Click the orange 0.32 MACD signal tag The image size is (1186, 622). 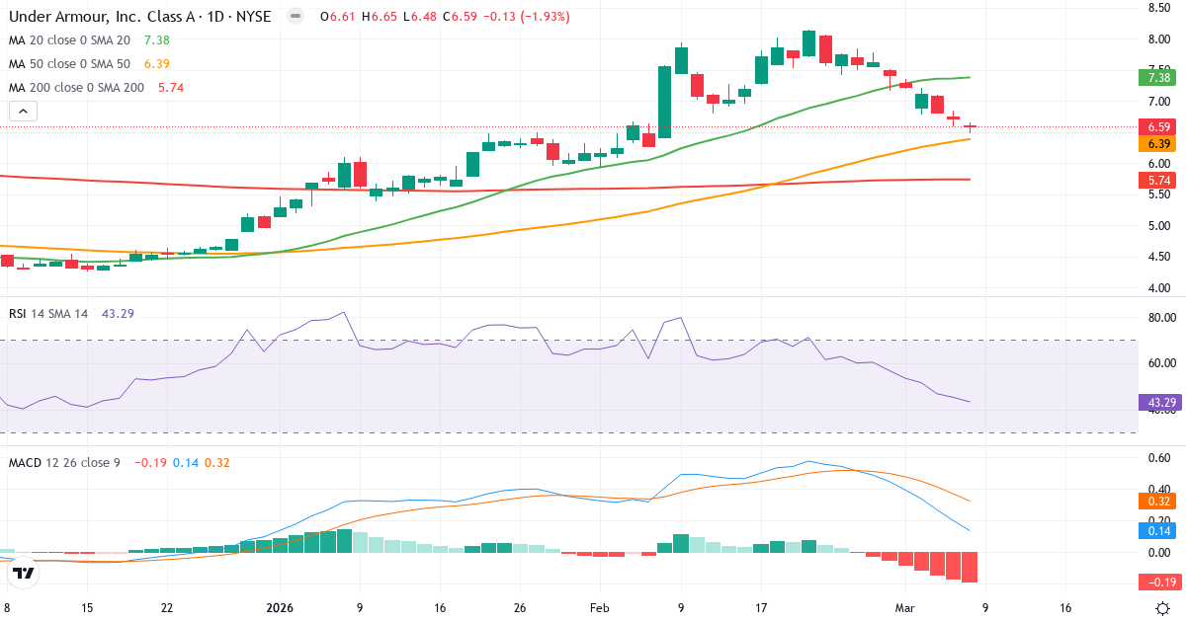click(x=1155, y=503)
